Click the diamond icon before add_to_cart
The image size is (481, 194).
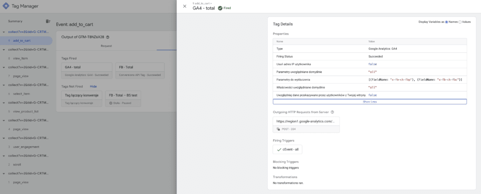pos(9,40)
